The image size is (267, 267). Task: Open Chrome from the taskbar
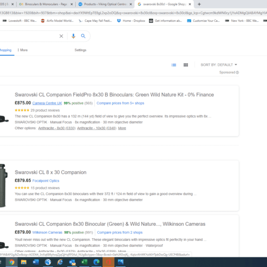click(x=12, y=262)
